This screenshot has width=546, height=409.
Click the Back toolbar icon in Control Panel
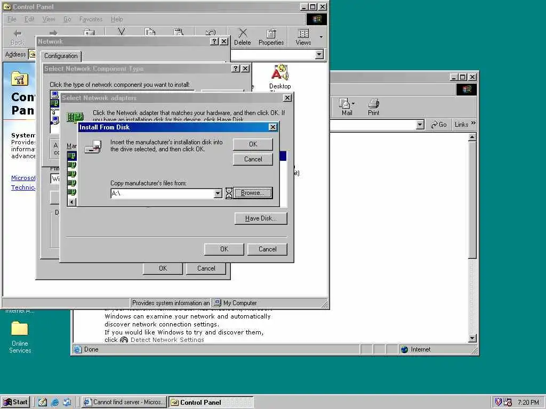point(18,37)
